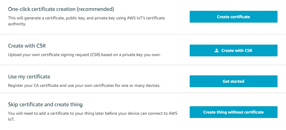
Task: Click the Create certificate button
Action: point(234,17)
